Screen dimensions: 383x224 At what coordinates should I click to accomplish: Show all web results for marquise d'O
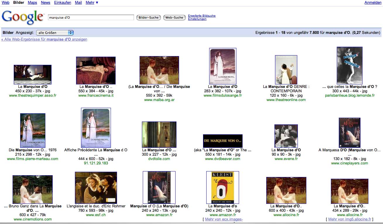tap(44, 39)
